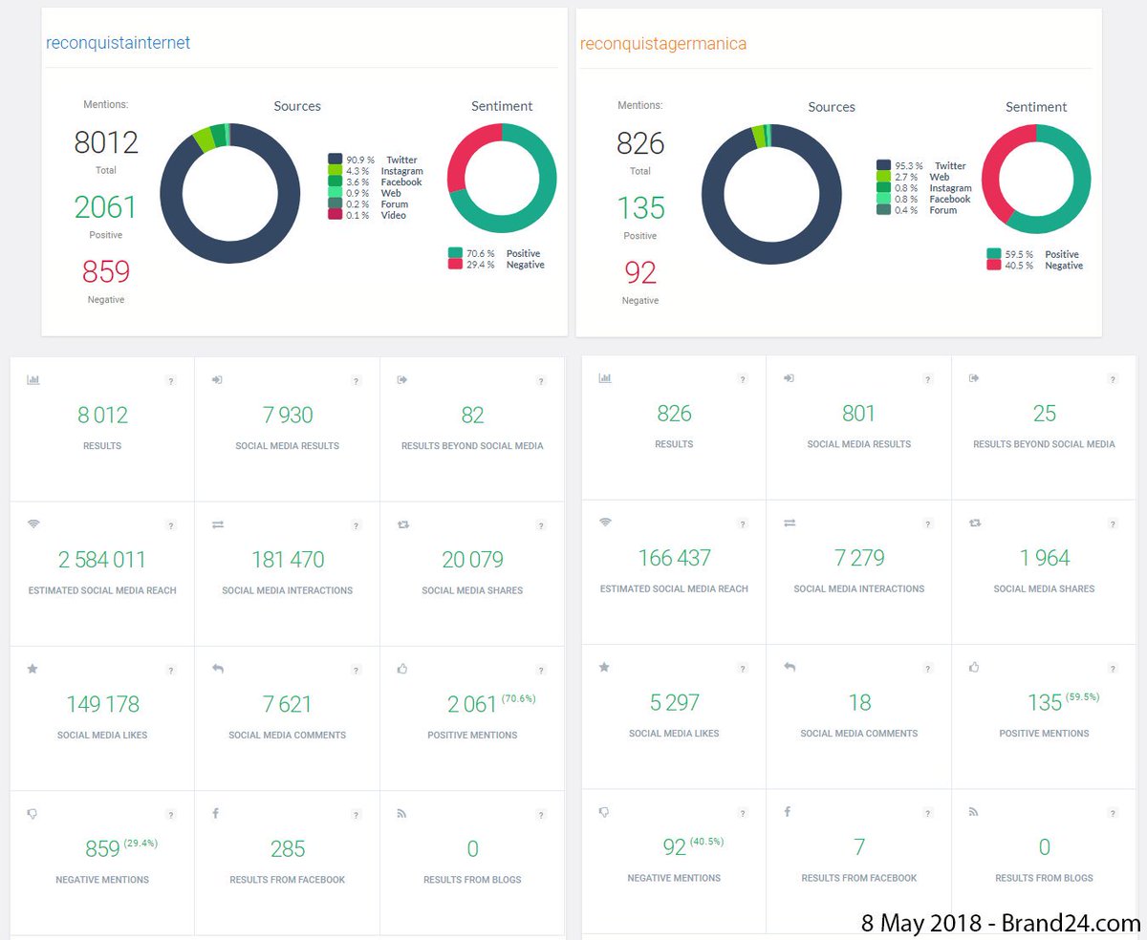Viewport: 1147px width, 940px height.
Task: Click the bar chart icon on the 8 012 Results card
Action: pyautogui.click(x=33, y=379)
